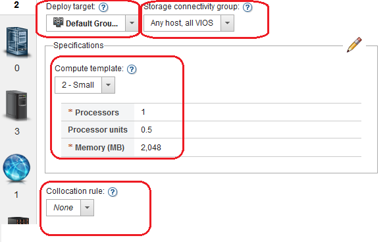Screen dimensions: 389x242
Task: Select the black tower server sidebar icon
Action: (x=16, y=105)
